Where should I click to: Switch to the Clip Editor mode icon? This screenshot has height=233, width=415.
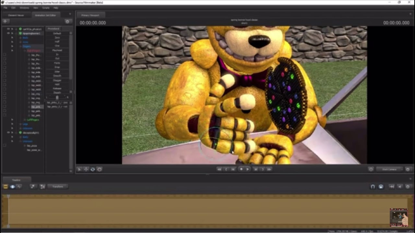tap(6, 187)
